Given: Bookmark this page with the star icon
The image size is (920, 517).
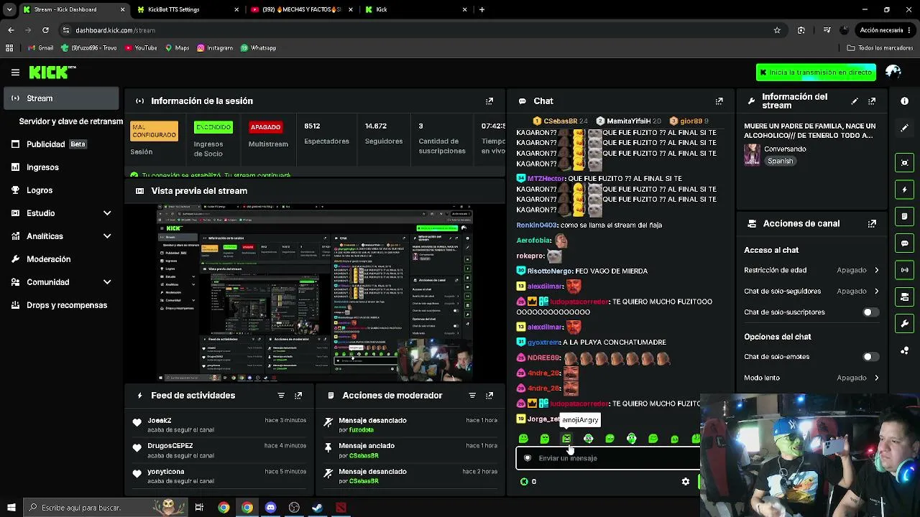Looking at the screenshot, I should click(x=777, y=30).
